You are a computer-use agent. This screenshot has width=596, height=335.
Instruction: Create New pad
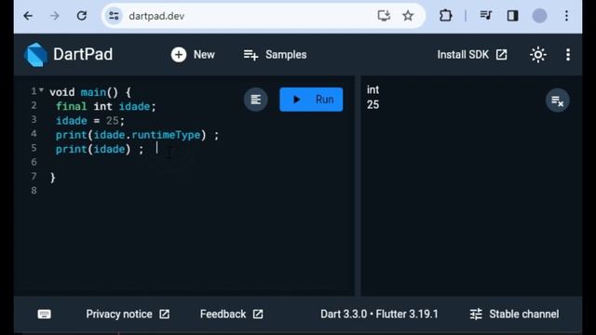(x=193, y=55)
